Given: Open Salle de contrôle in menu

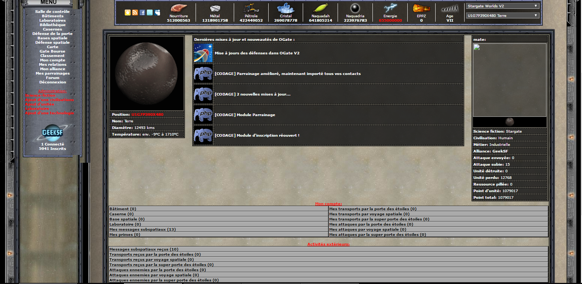Looking at the screenshot, I should click(52, 11).
